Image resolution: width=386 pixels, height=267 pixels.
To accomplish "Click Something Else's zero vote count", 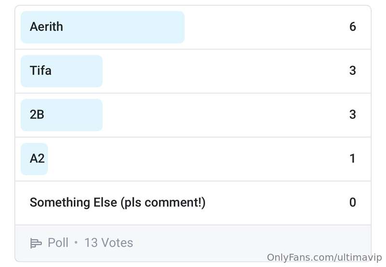I will pyautogui.click(x=353, y=202).
